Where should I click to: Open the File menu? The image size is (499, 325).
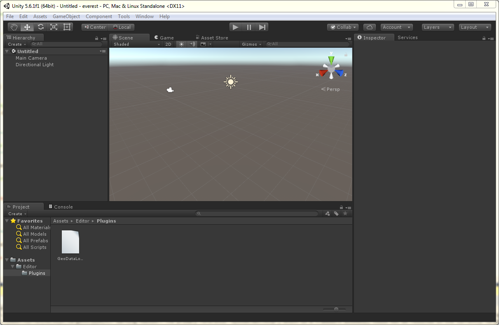10,16
